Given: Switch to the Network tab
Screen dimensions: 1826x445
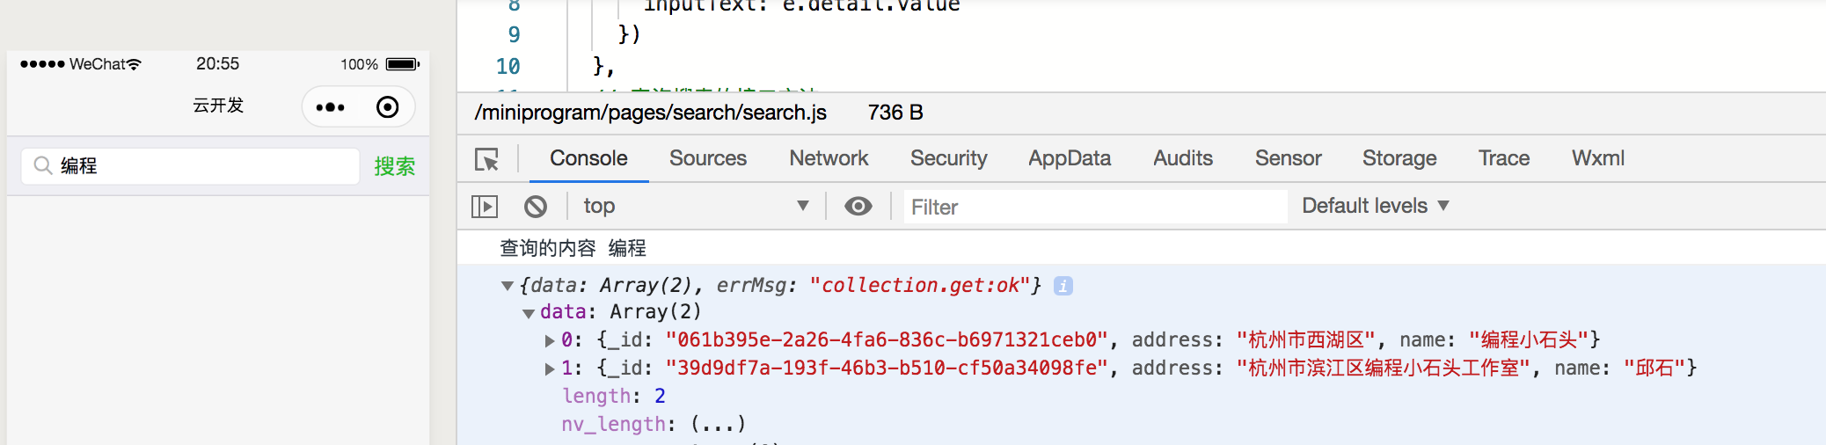Looking at the screenshot, I should [829, 158].
